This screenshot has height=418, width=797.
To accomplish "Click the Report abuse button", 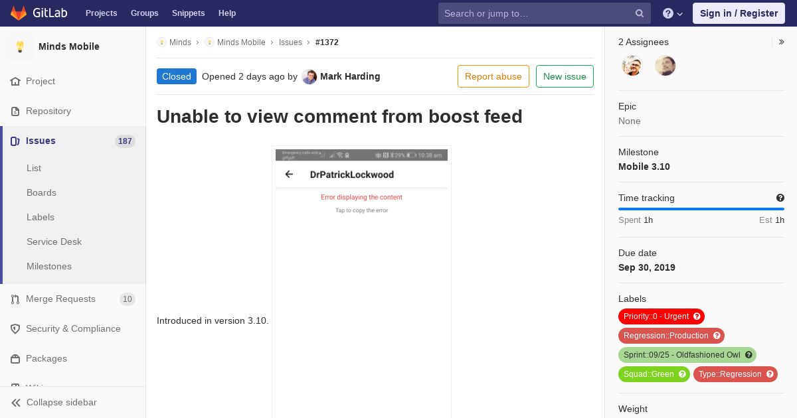I will (493, 76).
